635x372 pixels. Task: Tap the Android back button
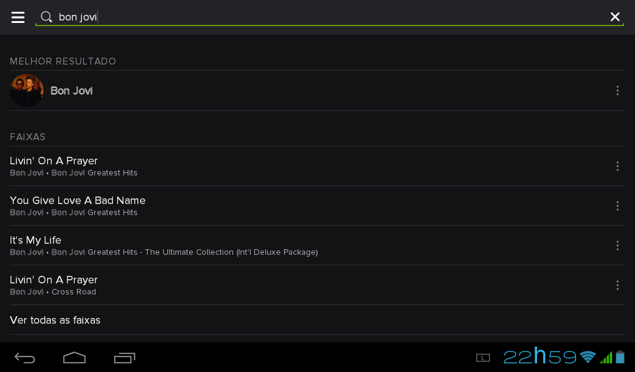click(x=25, y=358)
